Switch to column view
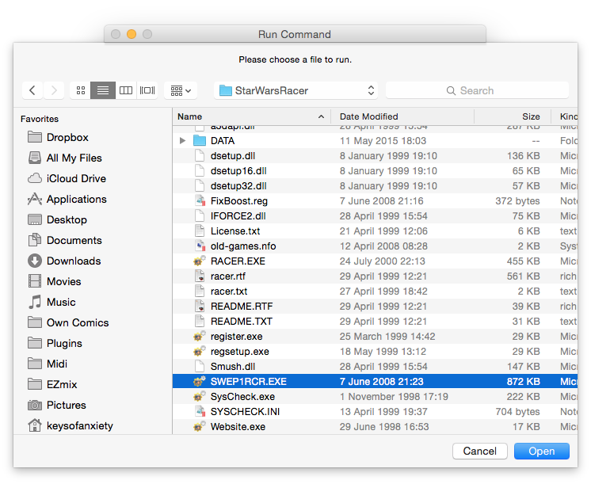This screenshot has width=591, height=484. [126, 90]
